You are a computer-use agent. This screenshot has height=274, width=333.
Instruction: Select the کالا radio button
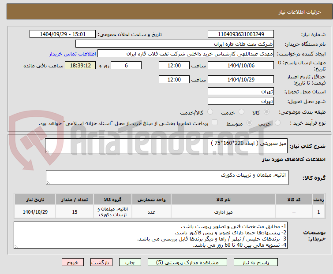[266, 112]
